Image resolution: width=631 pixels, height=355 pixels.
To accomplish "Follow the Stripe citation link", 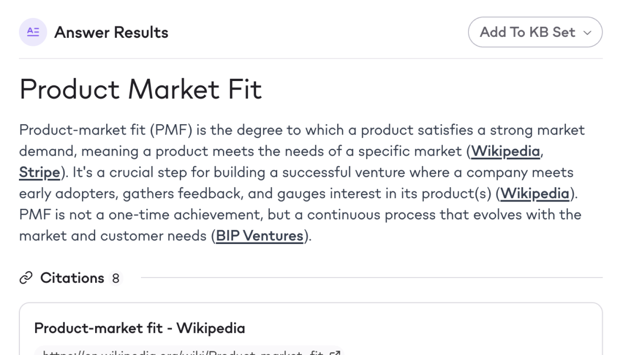I will 39,173.
